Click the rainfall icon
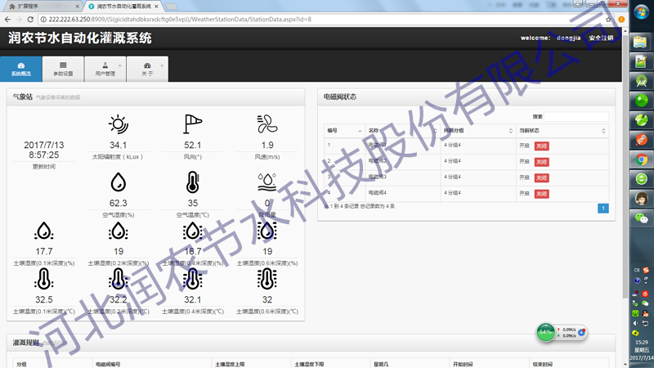The width and height of the screenshot is (654, 368). point(267,181)
